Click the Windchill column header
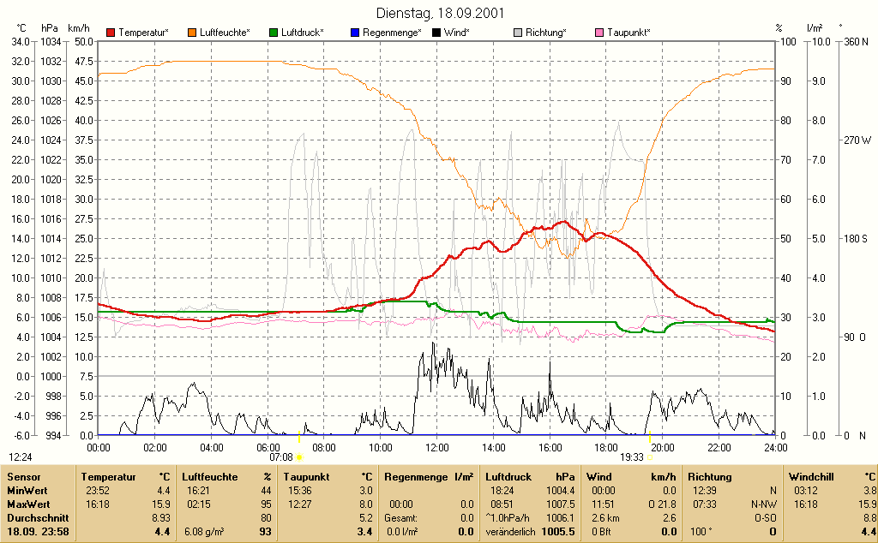The width and height of the screenshot is (878, 543). click(x=811, y=477)
